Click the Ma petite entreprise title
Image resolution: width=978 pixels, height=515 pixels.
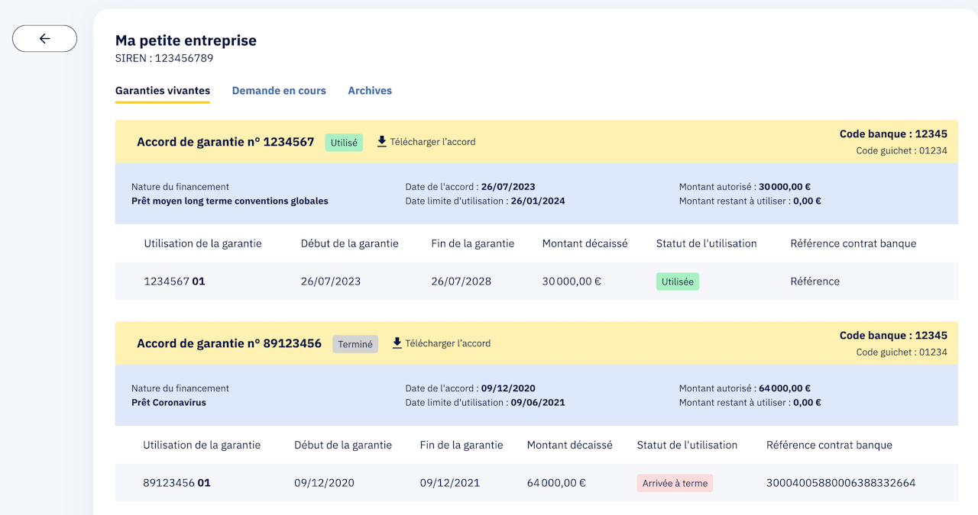186,40
